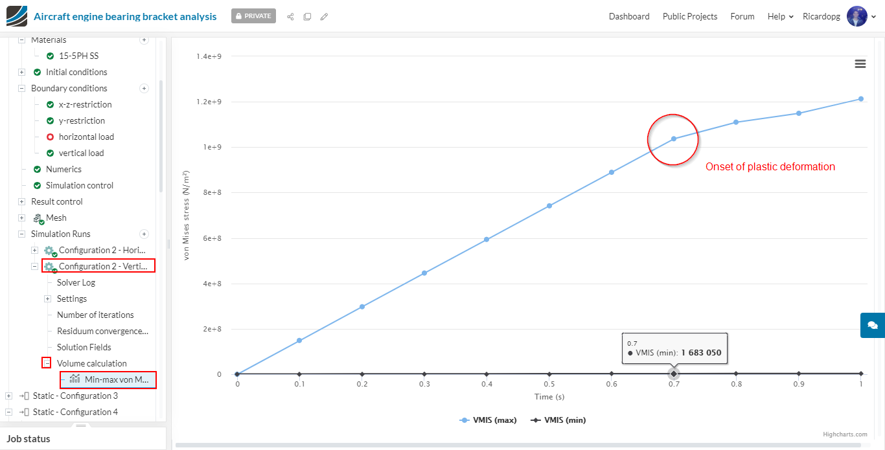Viewport: 885px width, 450px height.
Task: Collapse the Simulation Runs node
Action: (21, 234)
